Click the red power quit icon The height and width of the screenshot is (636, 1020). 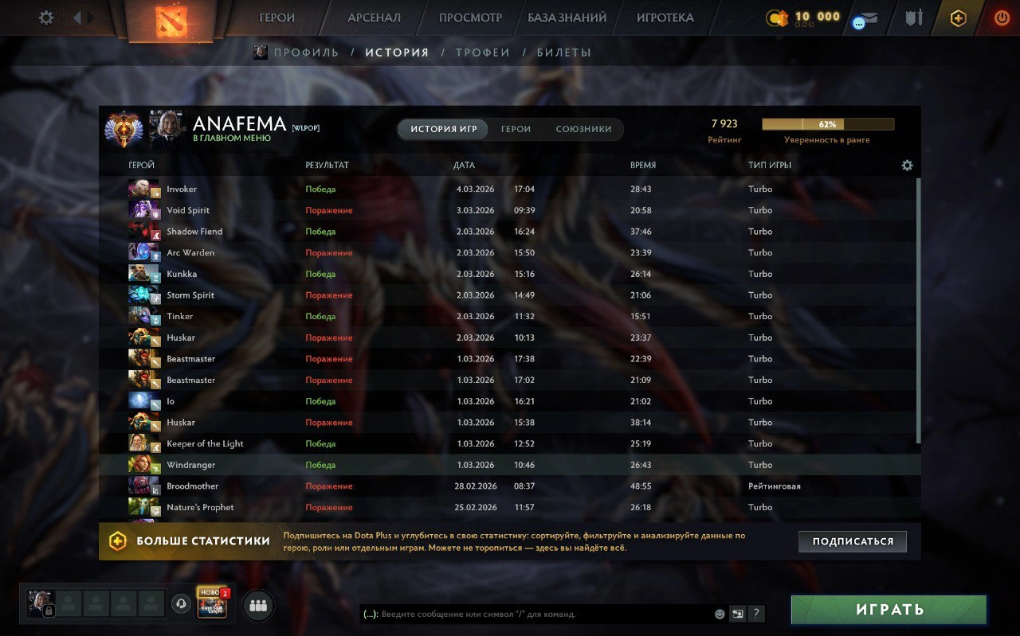tap(1002, 18)
